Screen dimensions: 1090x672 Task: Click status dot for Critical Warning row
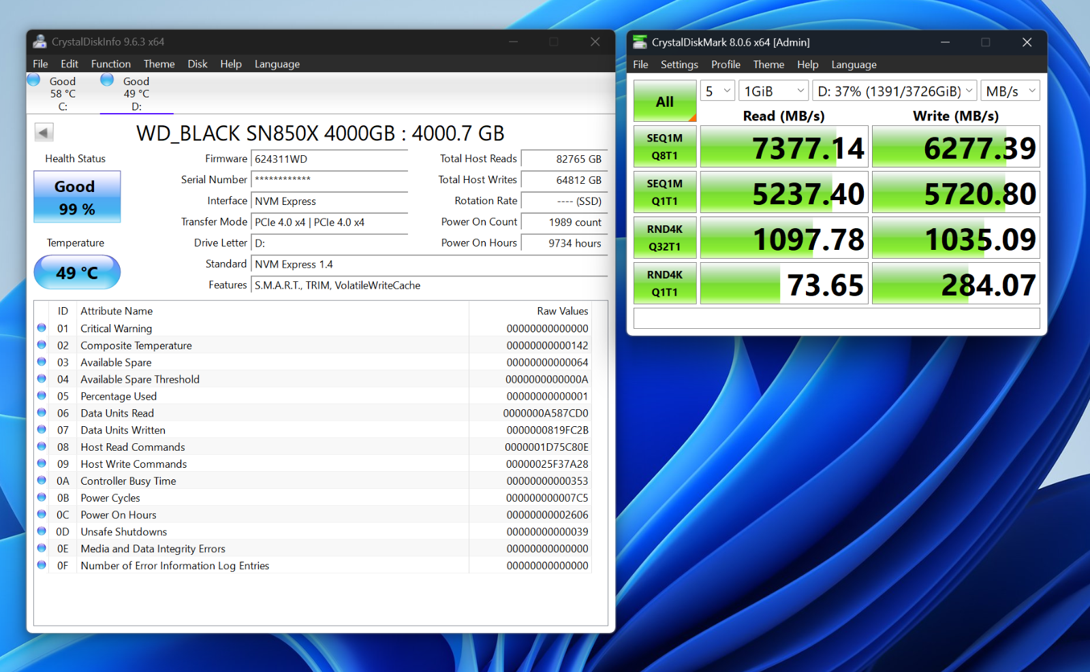coord(42,328)
